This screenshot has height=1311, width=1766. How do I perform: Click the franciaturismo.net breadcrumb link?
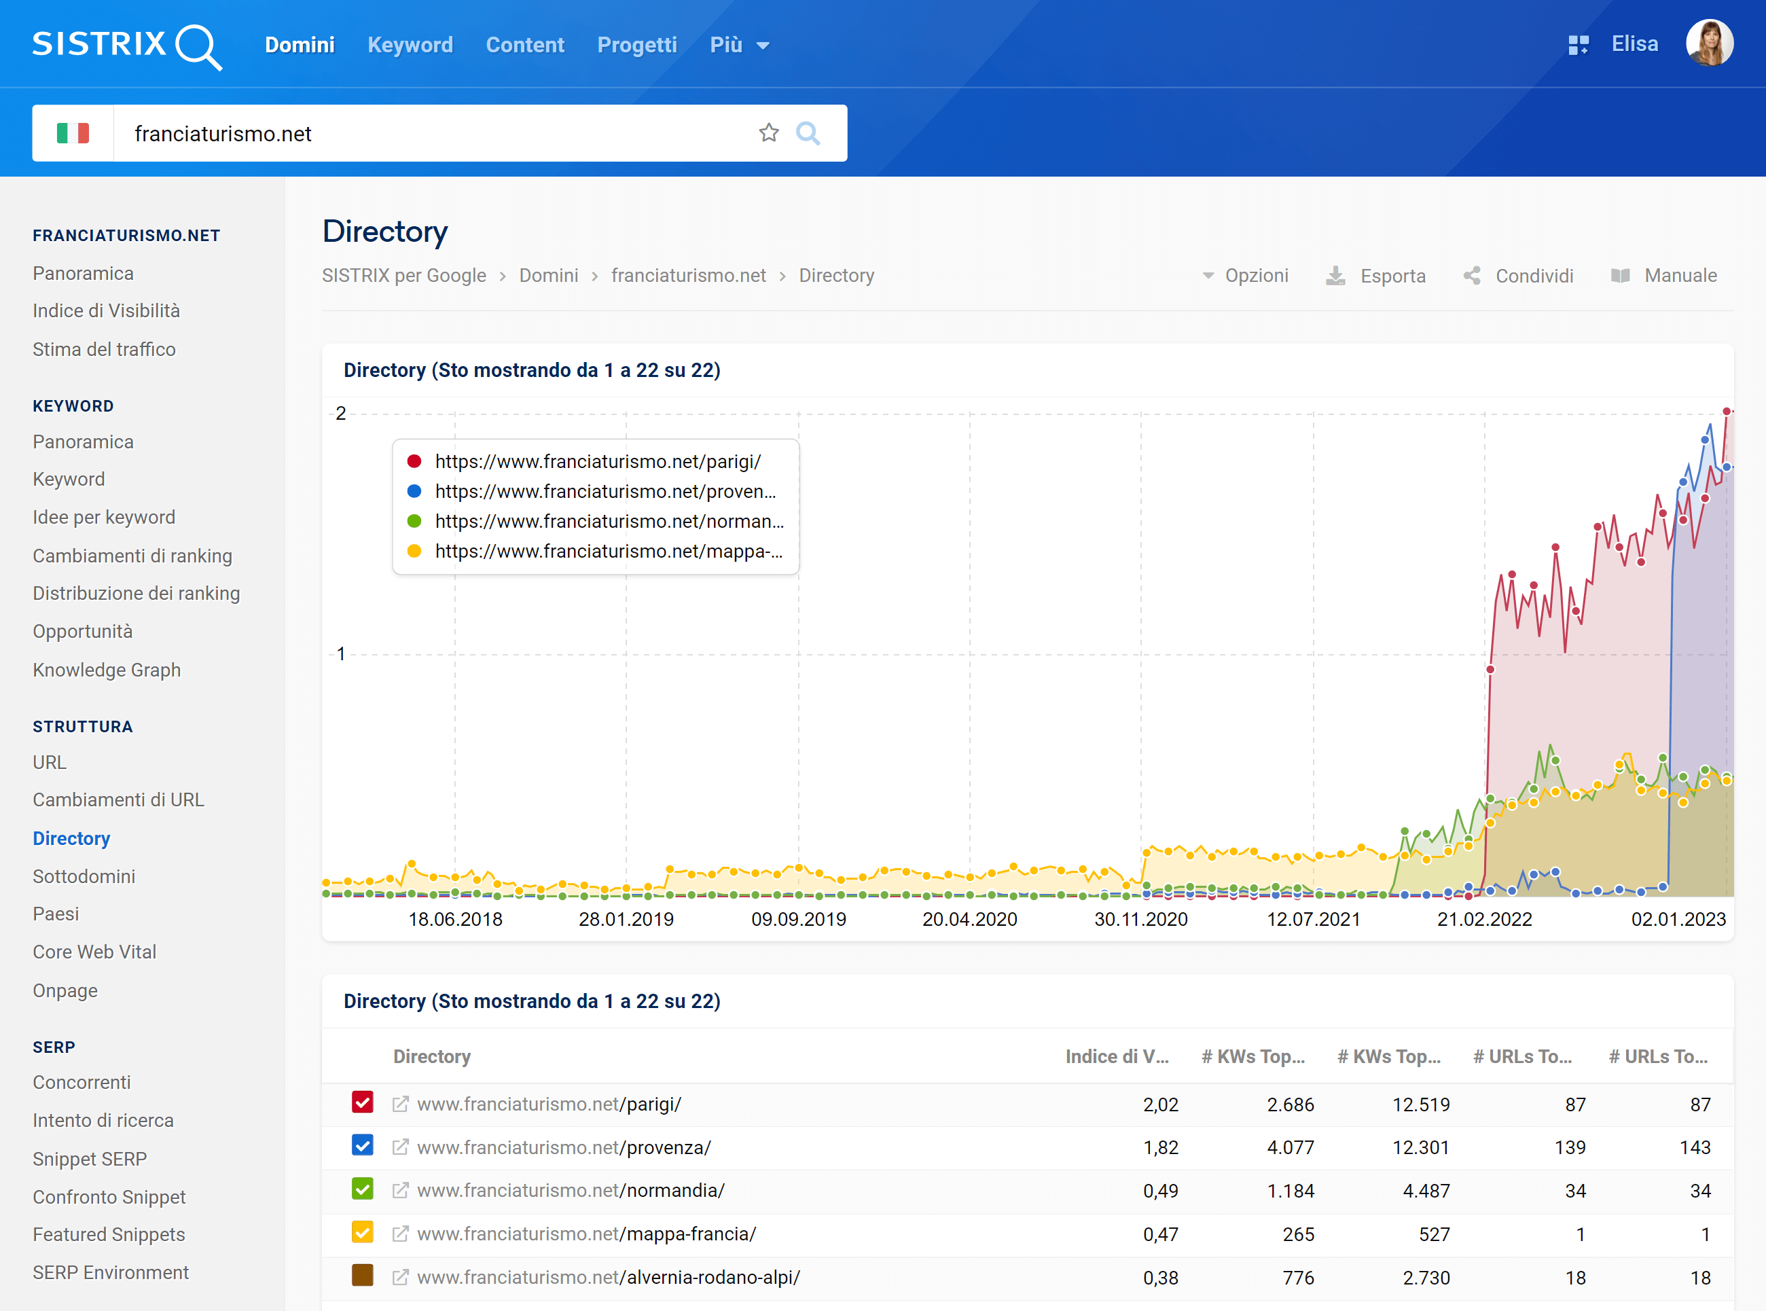coord(689,275)
